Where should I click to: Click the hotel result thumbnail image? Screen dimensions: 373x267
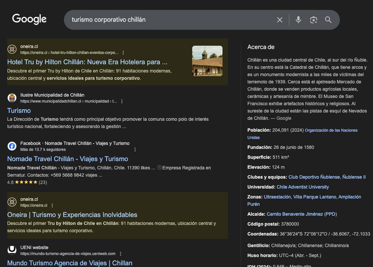click(x=207, y=61)
